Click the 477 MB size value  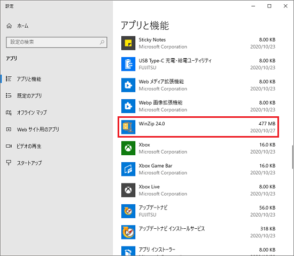point(267,124)
